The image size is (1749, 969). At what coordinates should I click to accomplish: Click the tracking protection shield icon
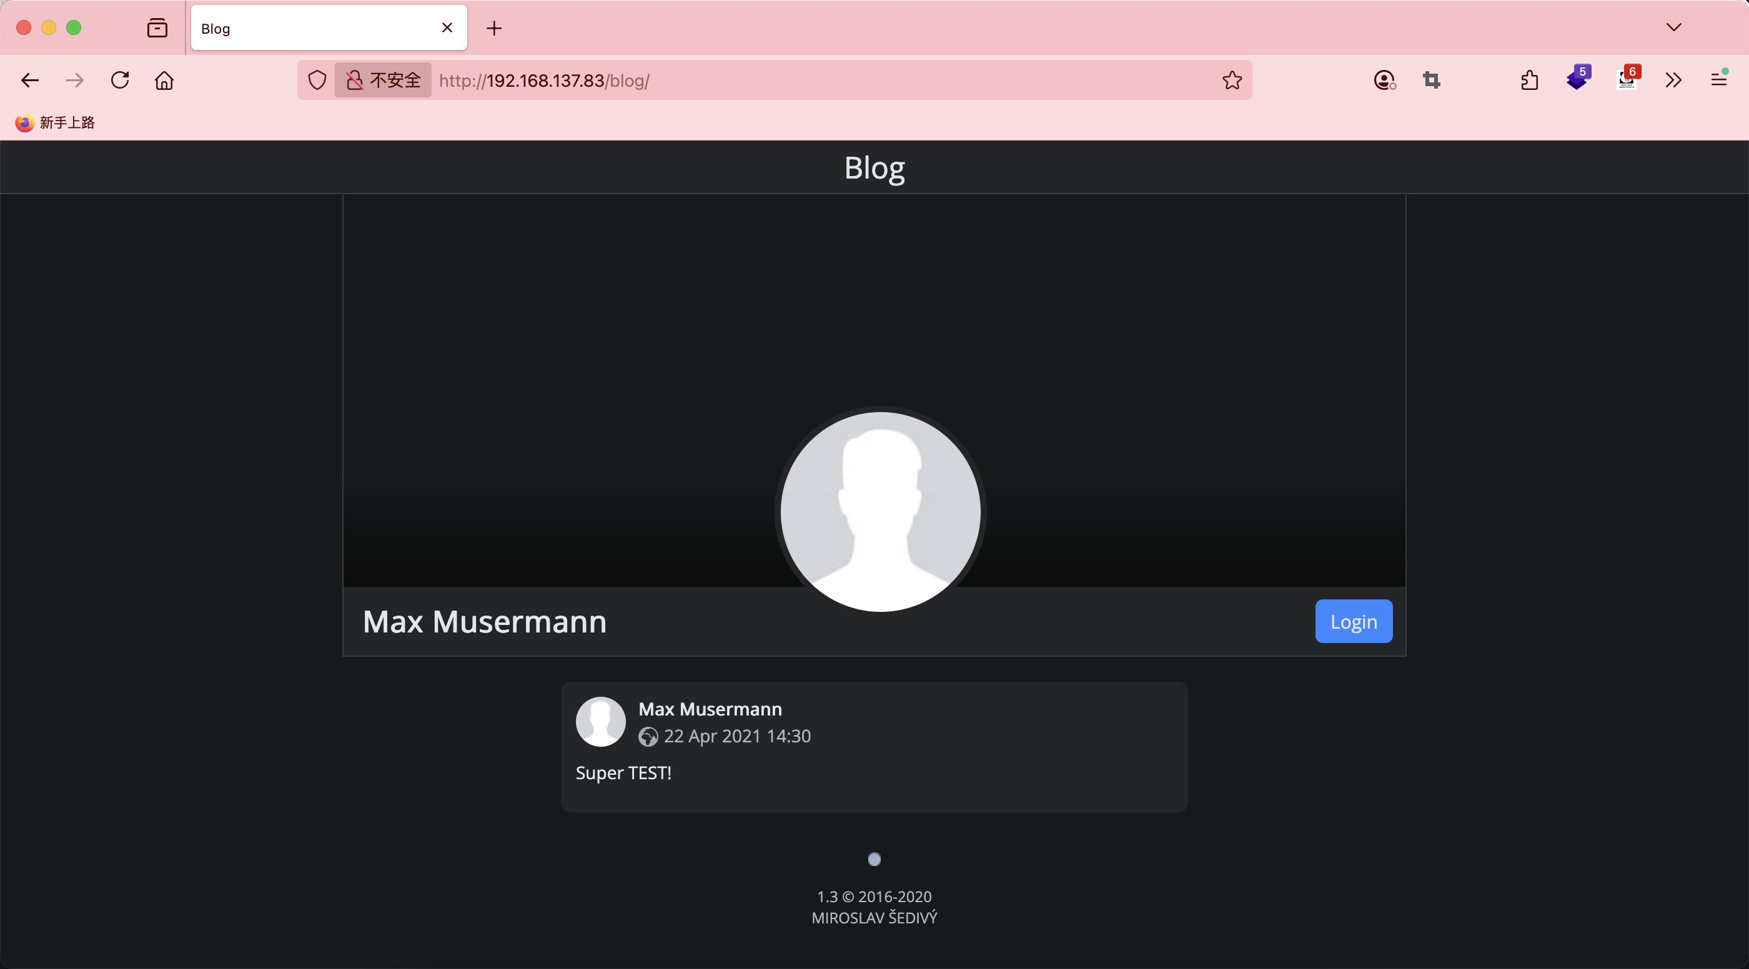317,80
